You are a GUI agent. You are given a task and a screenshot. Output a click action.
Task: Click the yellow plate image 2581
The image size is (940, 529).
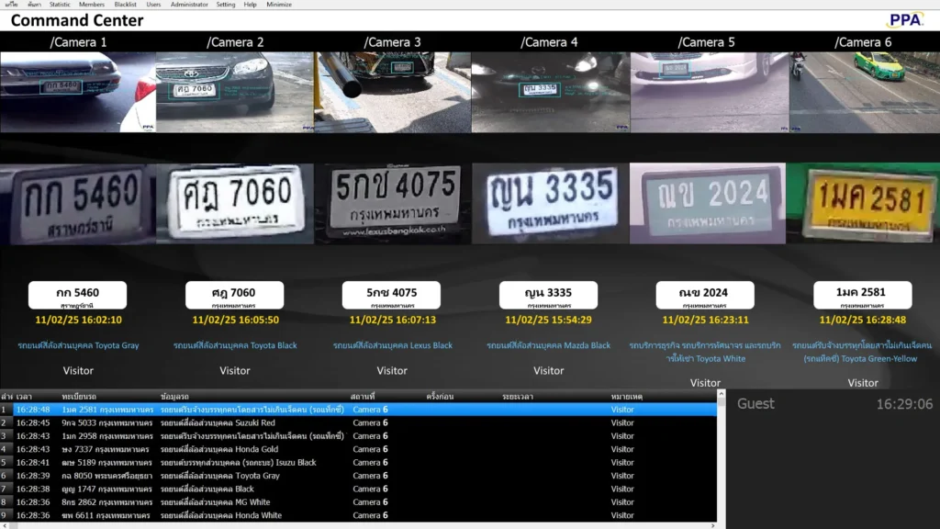click(x=864, y=203)
